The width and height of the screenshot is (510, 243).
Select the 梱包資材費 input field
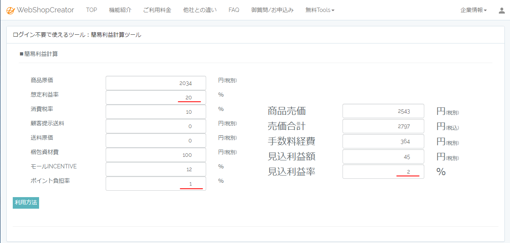[156, 155]
